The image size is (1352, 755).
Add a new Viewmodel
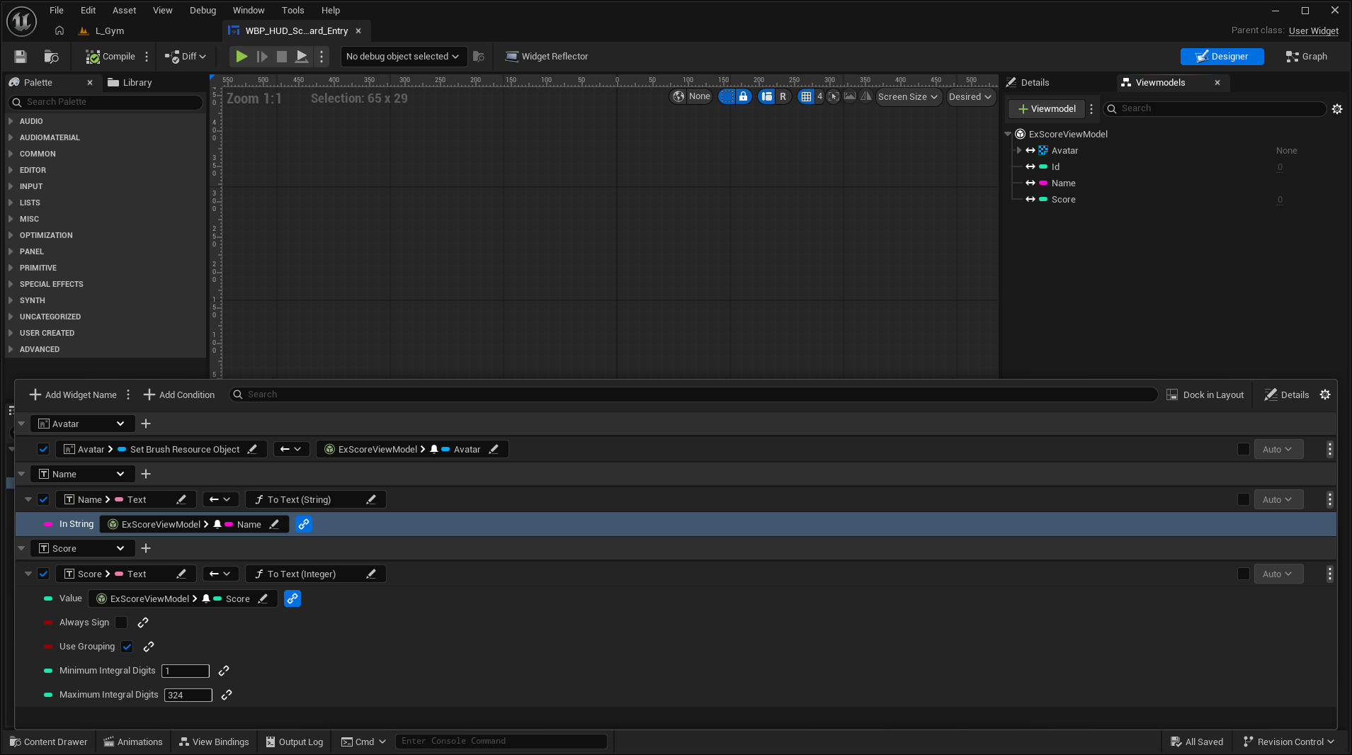point(1047,109)
